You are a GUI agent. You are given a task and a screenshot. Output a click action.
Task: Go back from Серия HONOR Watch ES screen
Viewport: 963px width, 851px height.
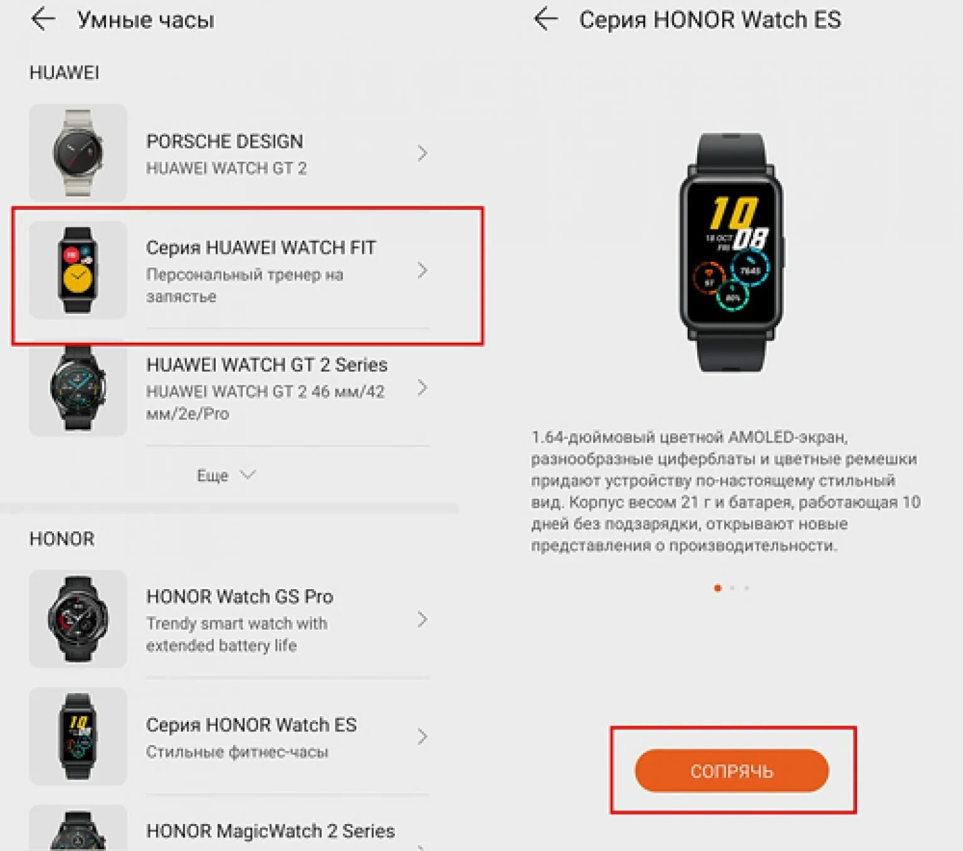point(545,19)
